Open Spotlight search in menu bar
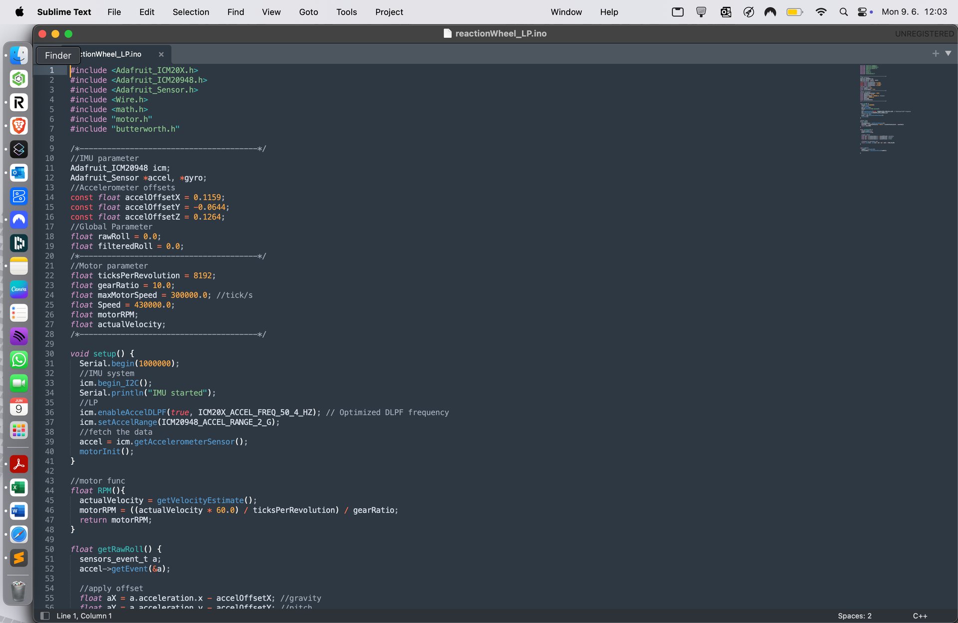The image size is (958, 623). (844, 12)
